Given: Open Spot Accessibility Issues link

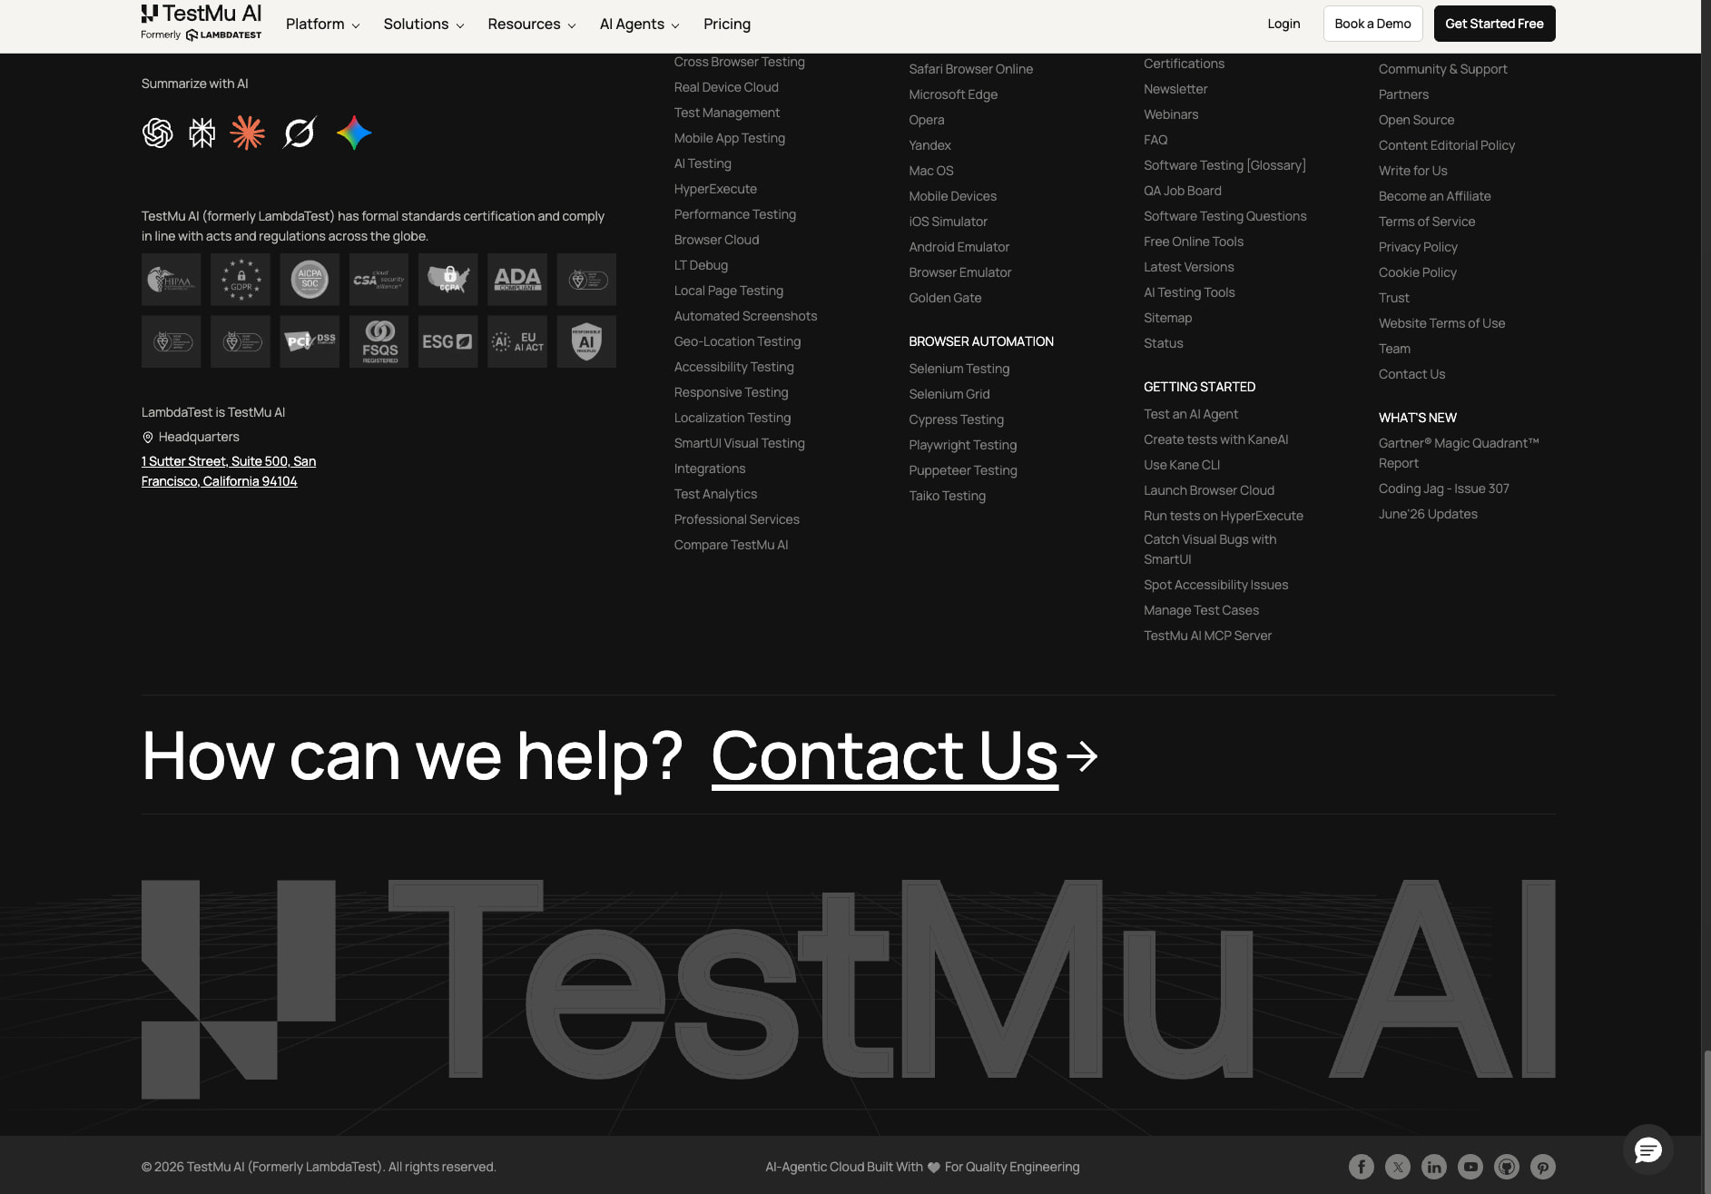Looking at the screenshot, I should click(1215, 585).
